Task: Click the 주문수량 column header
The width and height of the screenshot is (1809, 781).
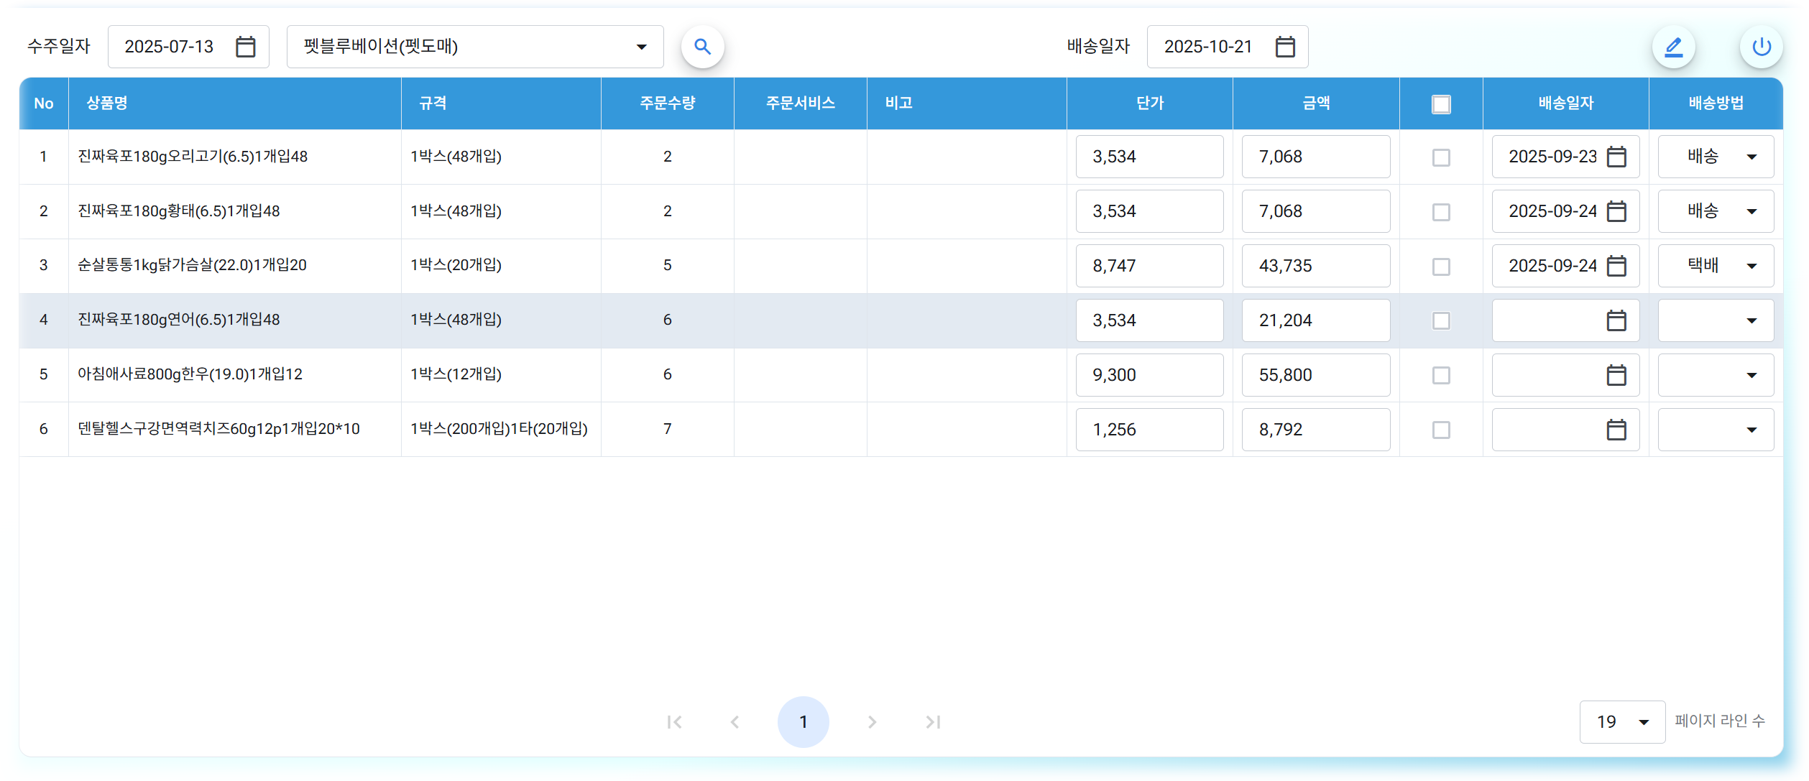Action: [667, 103]
